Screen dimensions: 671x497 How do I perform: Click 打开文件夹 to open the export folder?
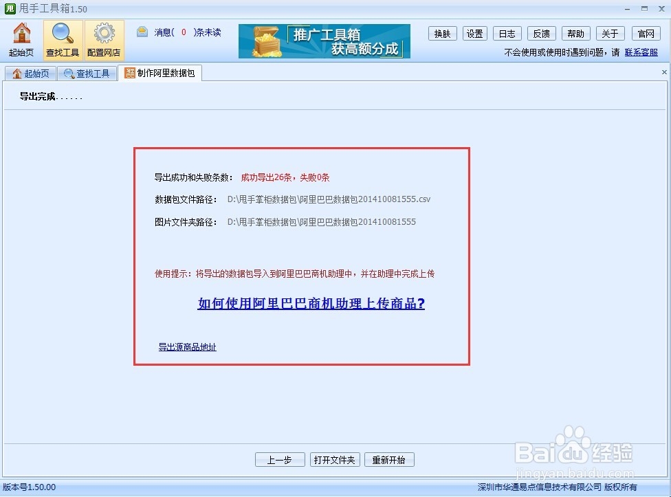(x=335, y=459)
